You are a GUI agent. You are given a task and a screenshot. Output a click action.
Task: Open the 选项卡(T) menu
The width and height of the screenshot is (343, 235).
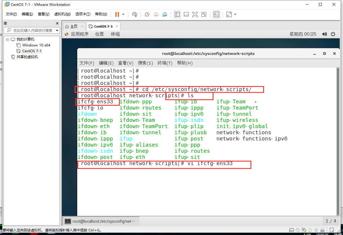tap(83, 14)
